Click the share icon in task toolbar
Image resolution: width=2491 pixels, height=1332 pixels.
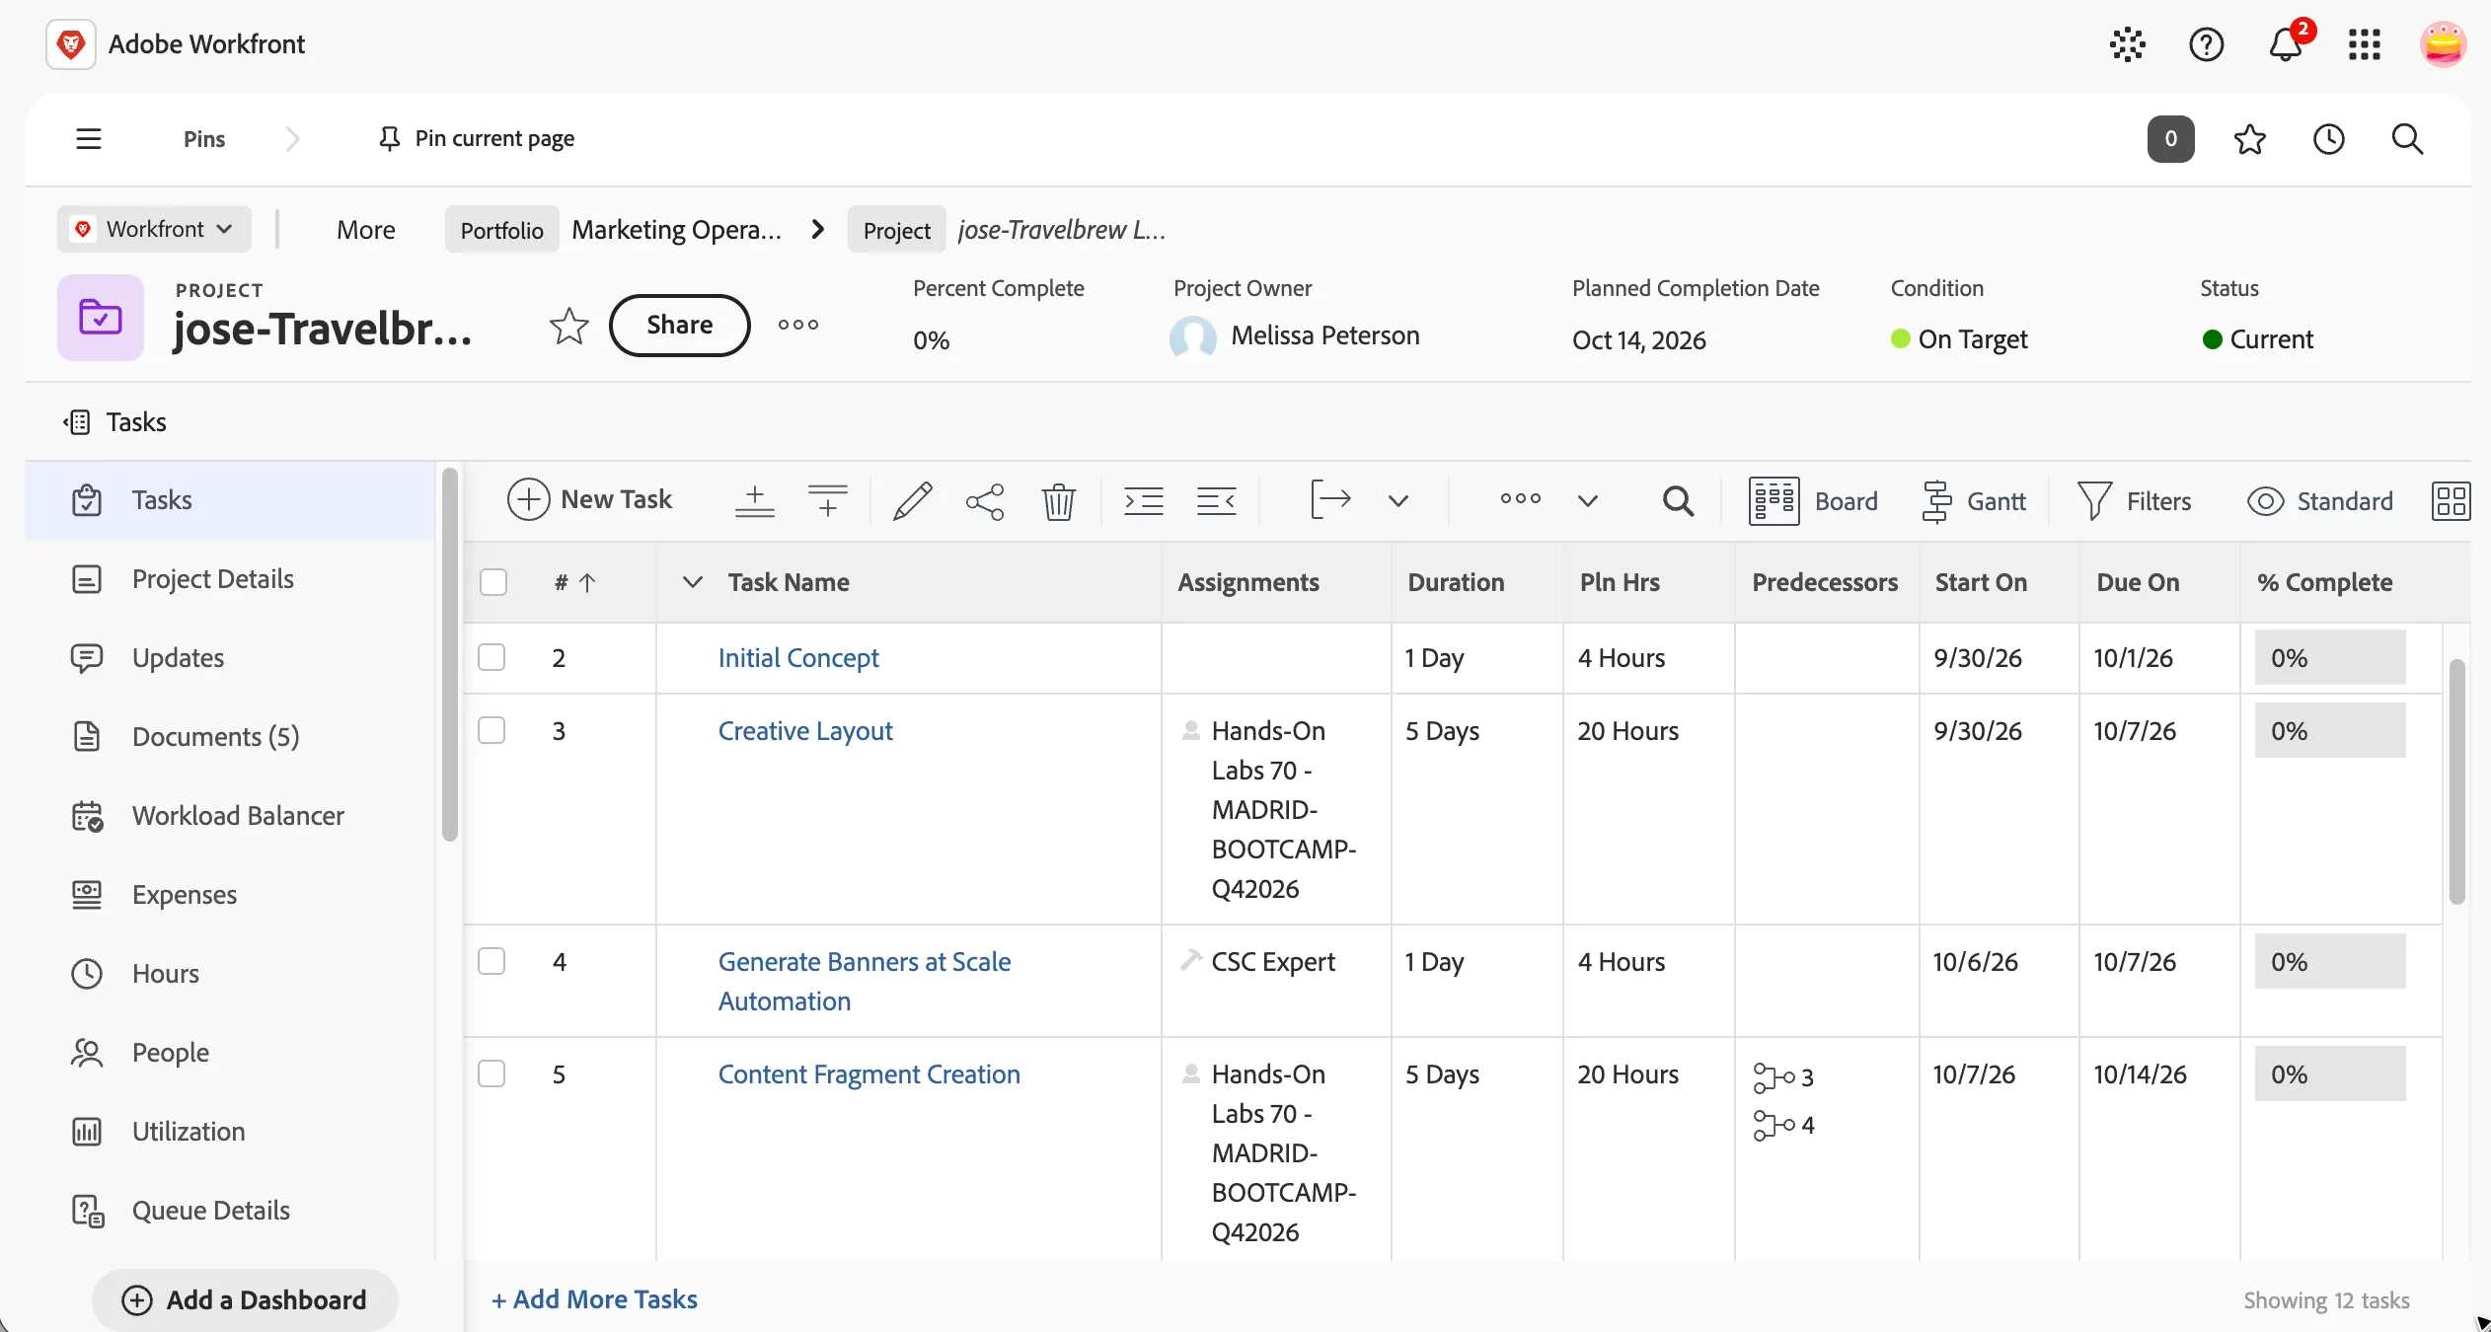pyautogui.click(x=985, y=500)
